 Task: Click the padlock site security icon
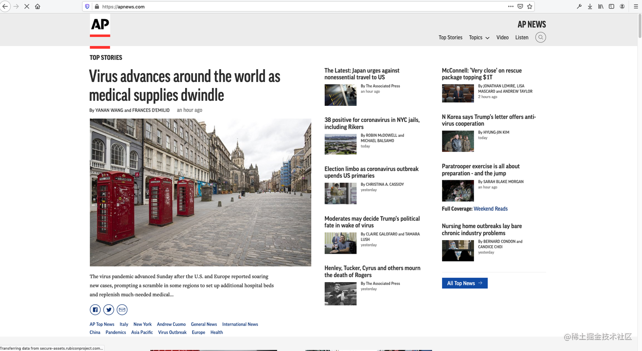[96, 6]
